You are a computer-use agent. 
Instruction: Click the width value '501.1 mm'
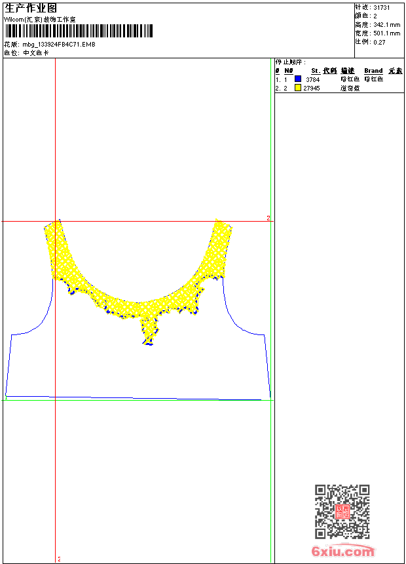point(387,33)
